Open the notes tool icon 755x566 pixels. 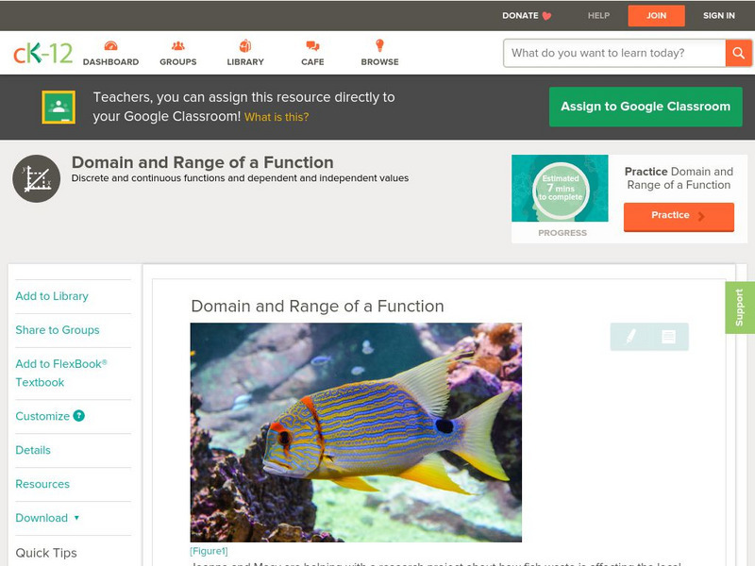[x=668, y=337]
